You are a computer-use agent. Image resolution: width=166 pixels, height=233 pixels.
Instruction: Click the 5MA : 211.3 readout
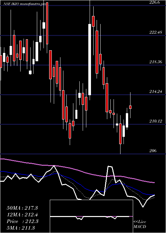click(x=21, y=228)
